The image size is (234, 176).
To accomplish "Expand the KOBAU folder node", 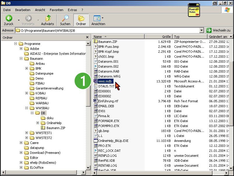I will tap(26, 93).
